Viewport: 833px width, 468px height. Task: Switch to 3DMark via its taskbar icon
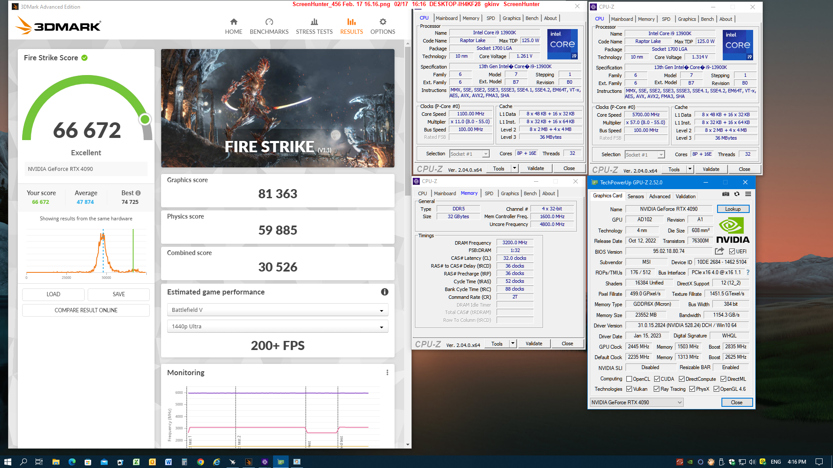(x=249, y=461)
